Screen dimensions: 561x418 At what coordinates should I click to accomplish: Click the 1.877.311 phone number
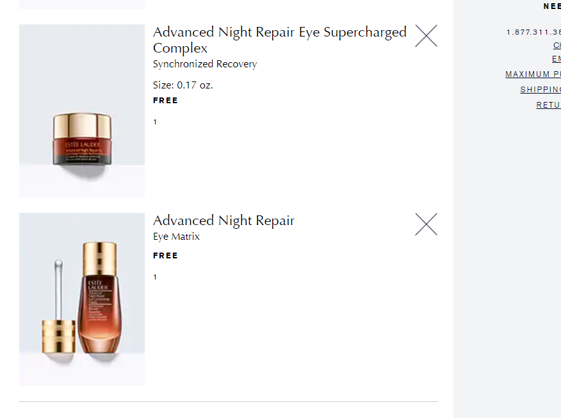533,32
